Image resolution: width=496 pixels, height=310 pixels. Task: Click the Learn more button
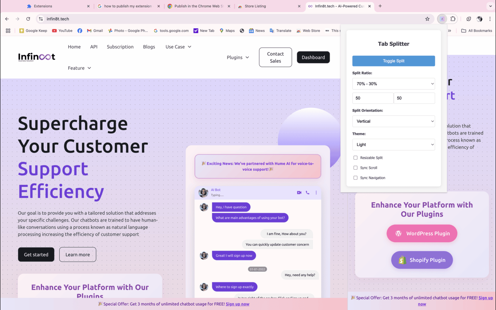pos(77,255)
